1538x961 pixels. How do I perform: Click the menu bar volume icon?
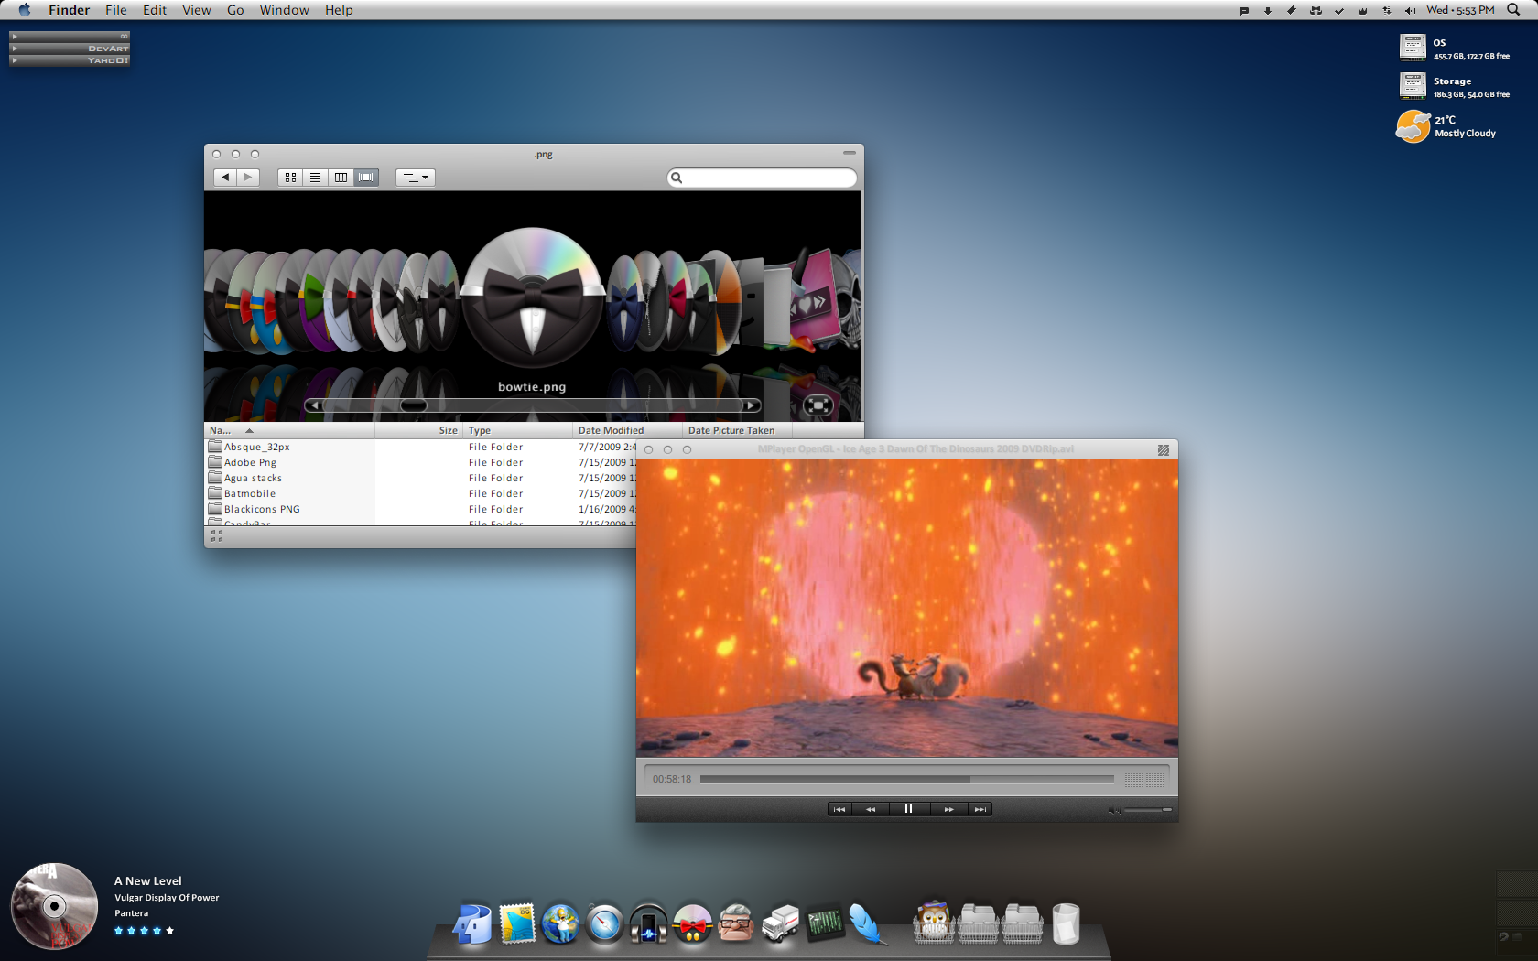click(x=1410, y=10)
